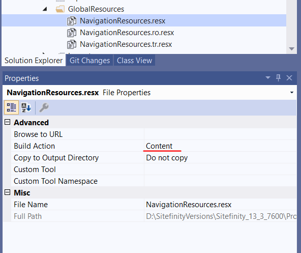This screenshot has width=301, height=253.
Task: Click the Properties title bar label
Action: point(22,78)
